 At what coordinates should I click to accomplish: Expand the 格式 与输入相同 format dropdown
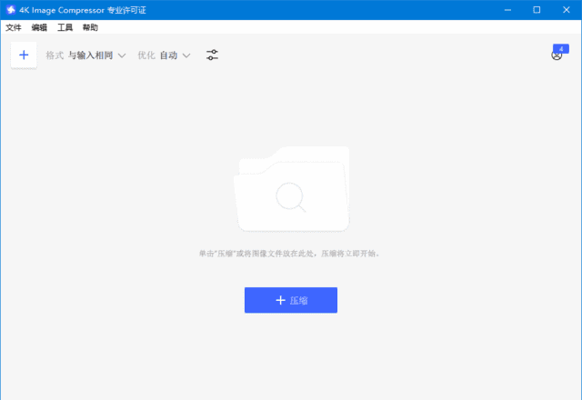click(x=85, y=55)
